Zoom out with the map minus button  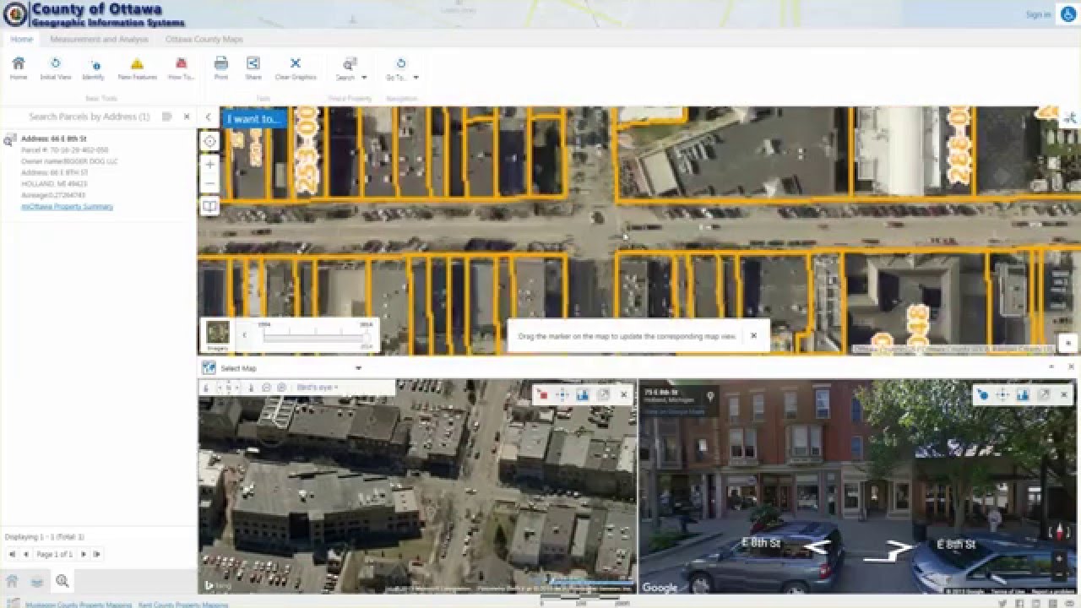[x=209, y=183]
